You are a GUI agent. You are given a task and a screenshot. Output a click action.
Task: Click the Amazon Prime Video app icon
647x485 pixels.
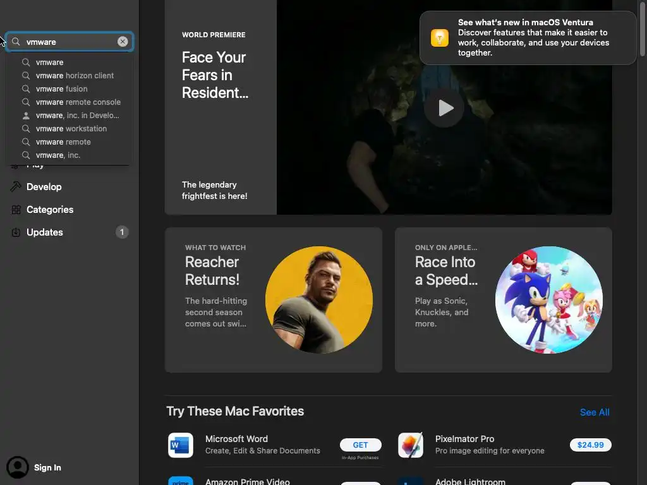pyautogui.click(x=181, y=481)
